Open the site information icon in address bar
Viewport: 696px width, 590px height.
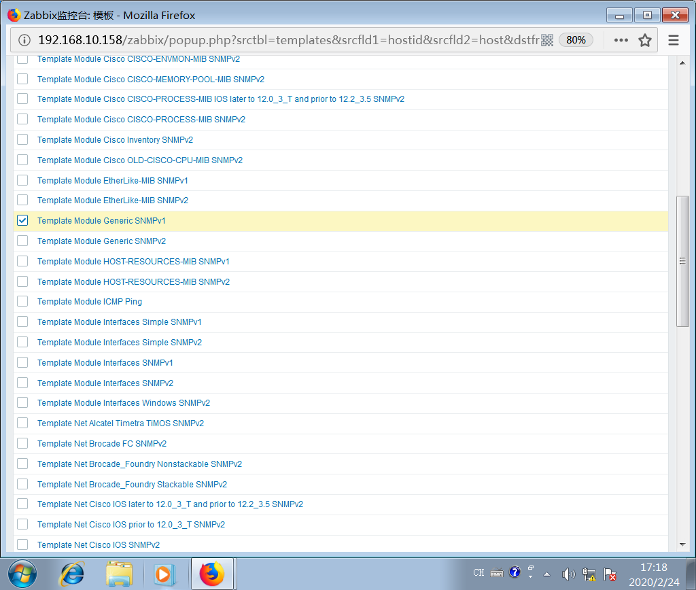[24, 40]
